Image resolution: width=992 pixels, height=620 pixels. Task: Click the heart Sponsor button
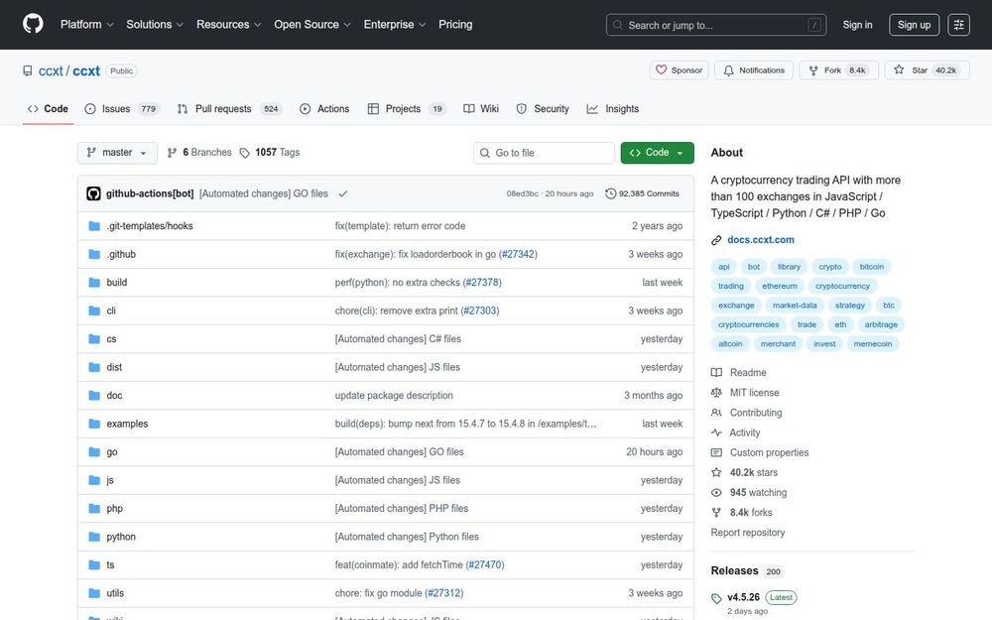click(679, 70)
